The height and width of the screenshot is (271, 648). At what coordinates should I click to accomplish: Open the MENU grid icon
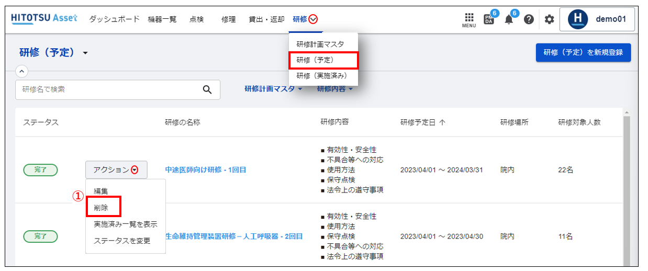click(x=468, y=19)
